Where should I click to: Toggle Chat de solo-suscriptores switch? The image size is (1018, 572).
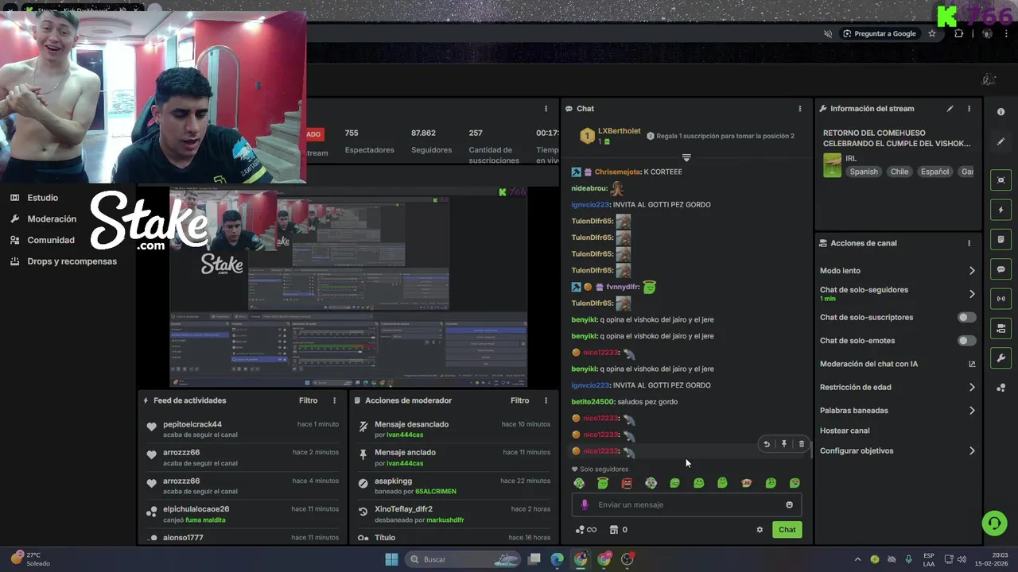click(966, 317)
